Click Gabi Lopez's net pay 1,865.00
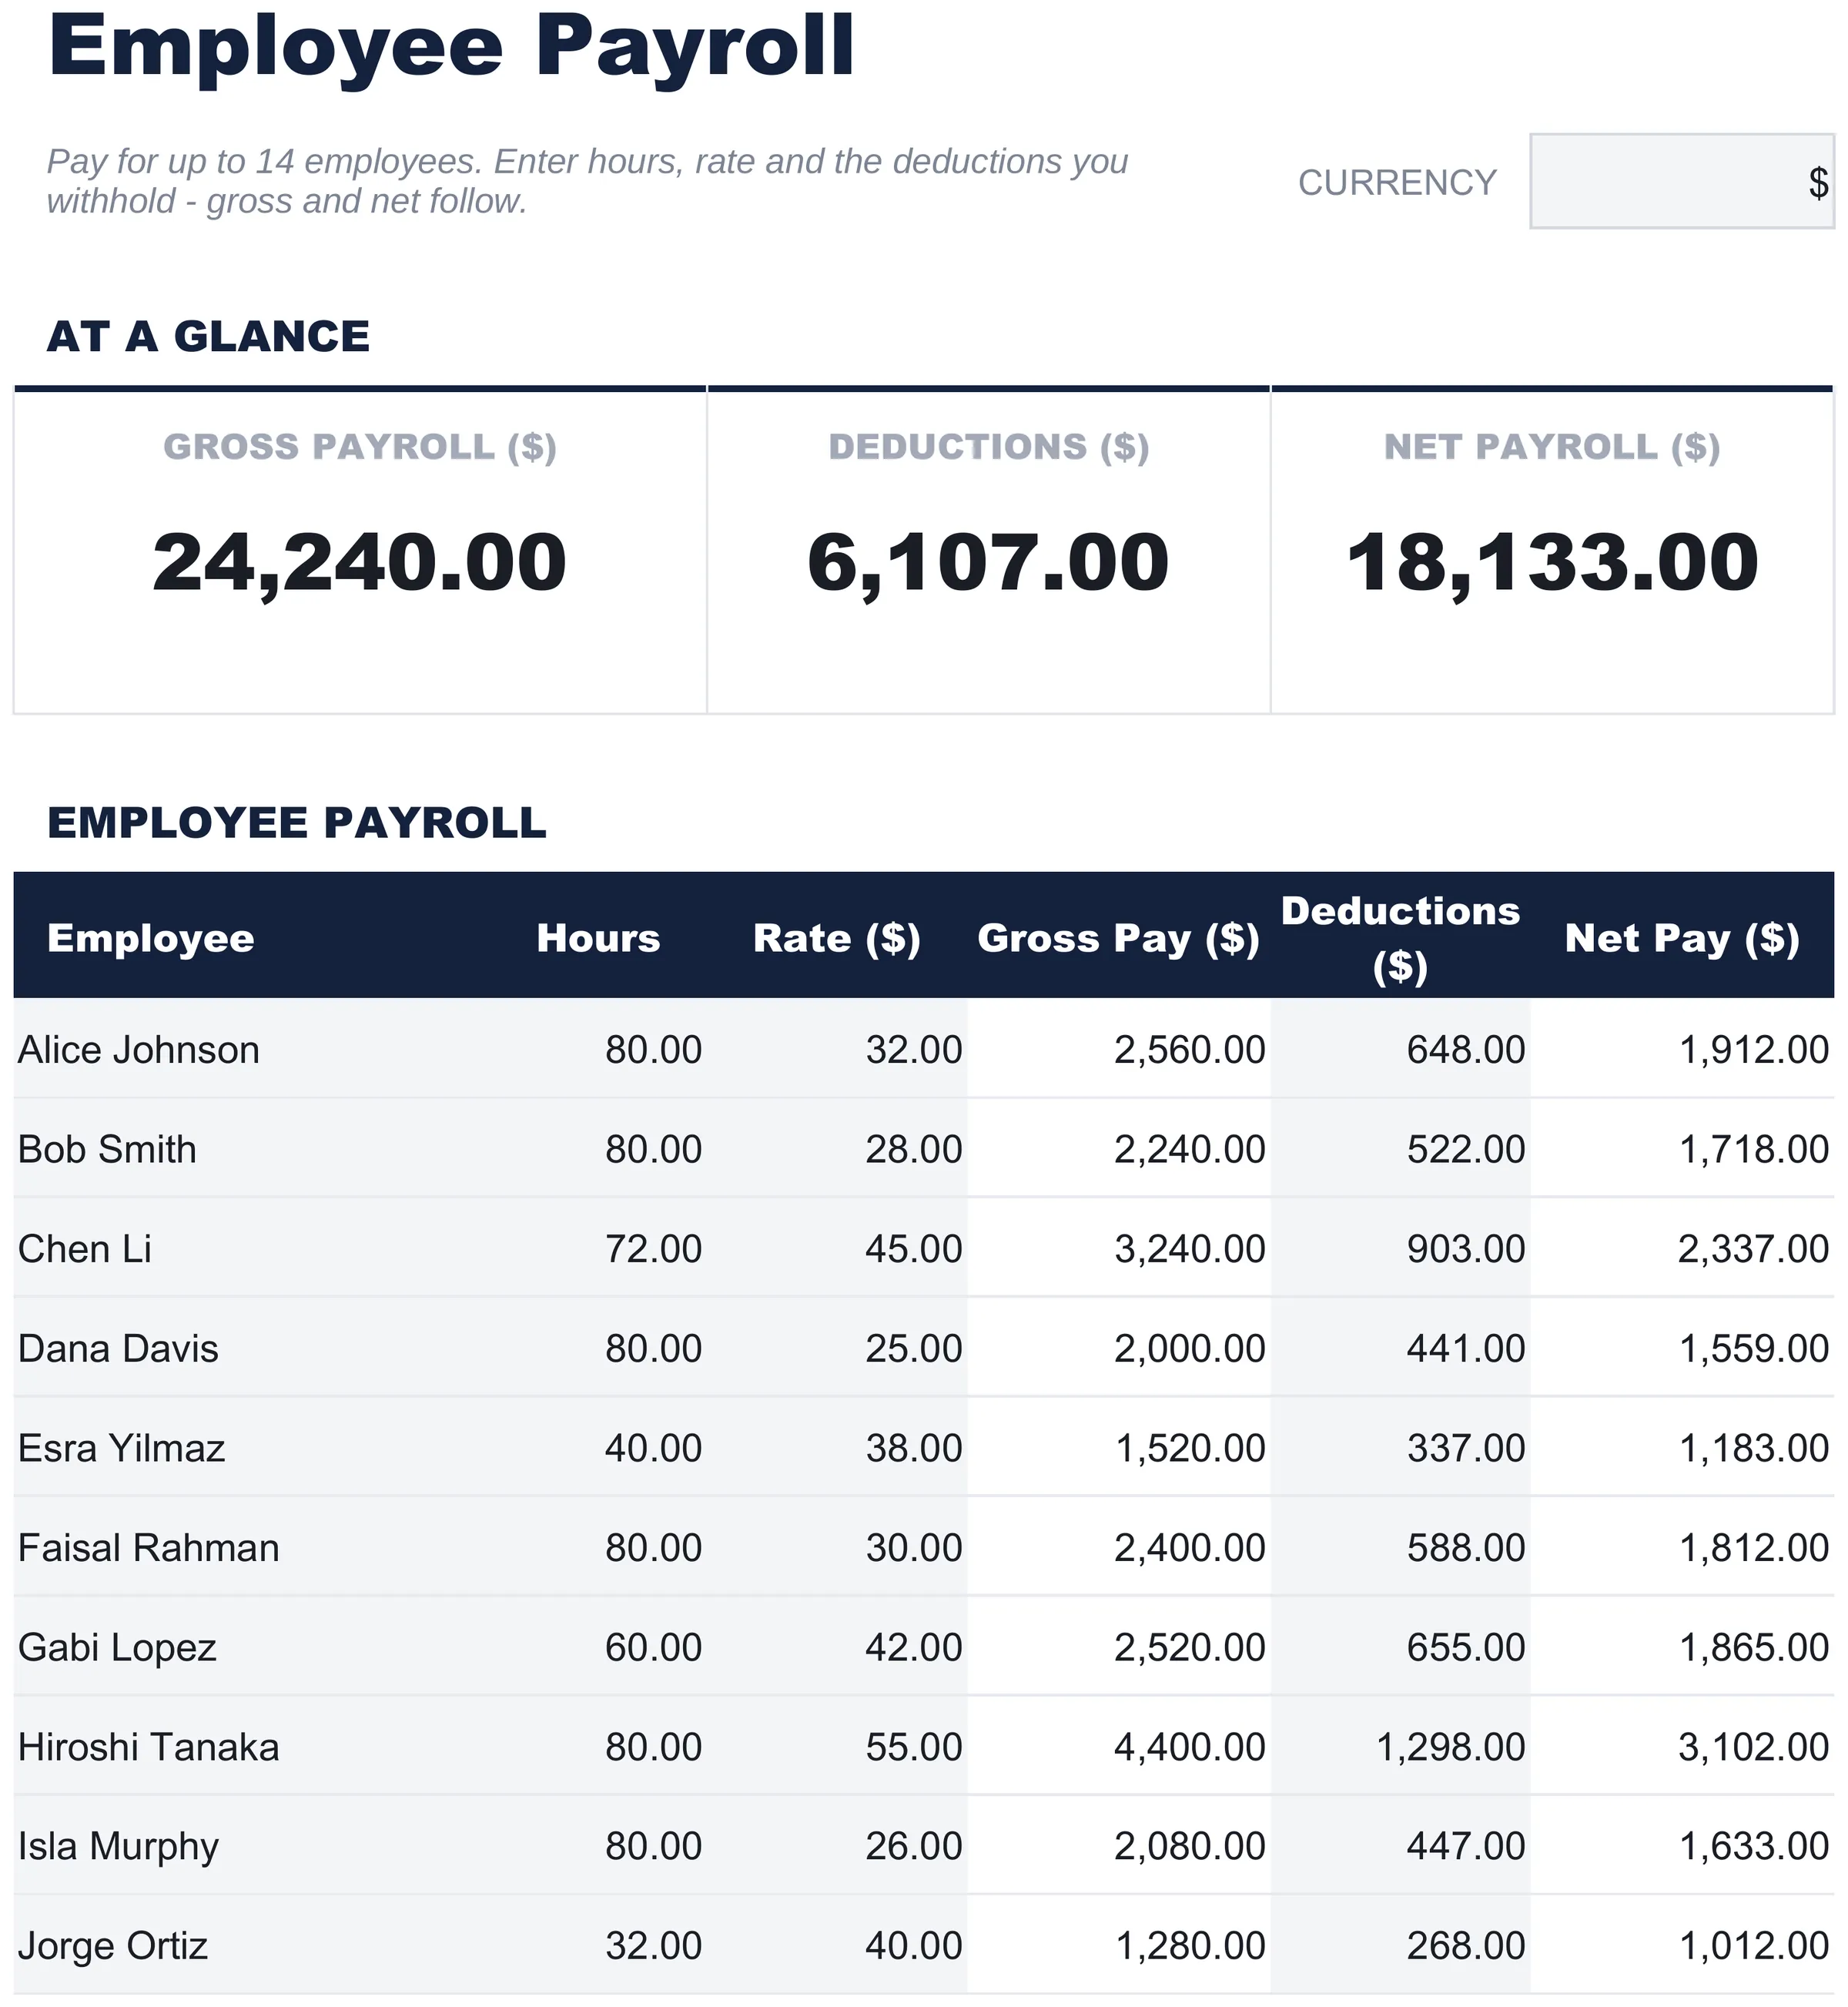Image resolution: width=1848 pixels, height=2007 pixels. point(1754,1647)
